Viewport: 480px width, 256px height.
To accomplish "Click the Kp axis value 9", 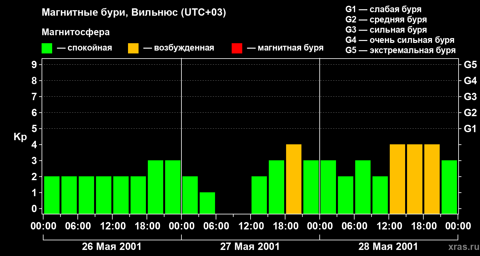I will tap(35, 65).
